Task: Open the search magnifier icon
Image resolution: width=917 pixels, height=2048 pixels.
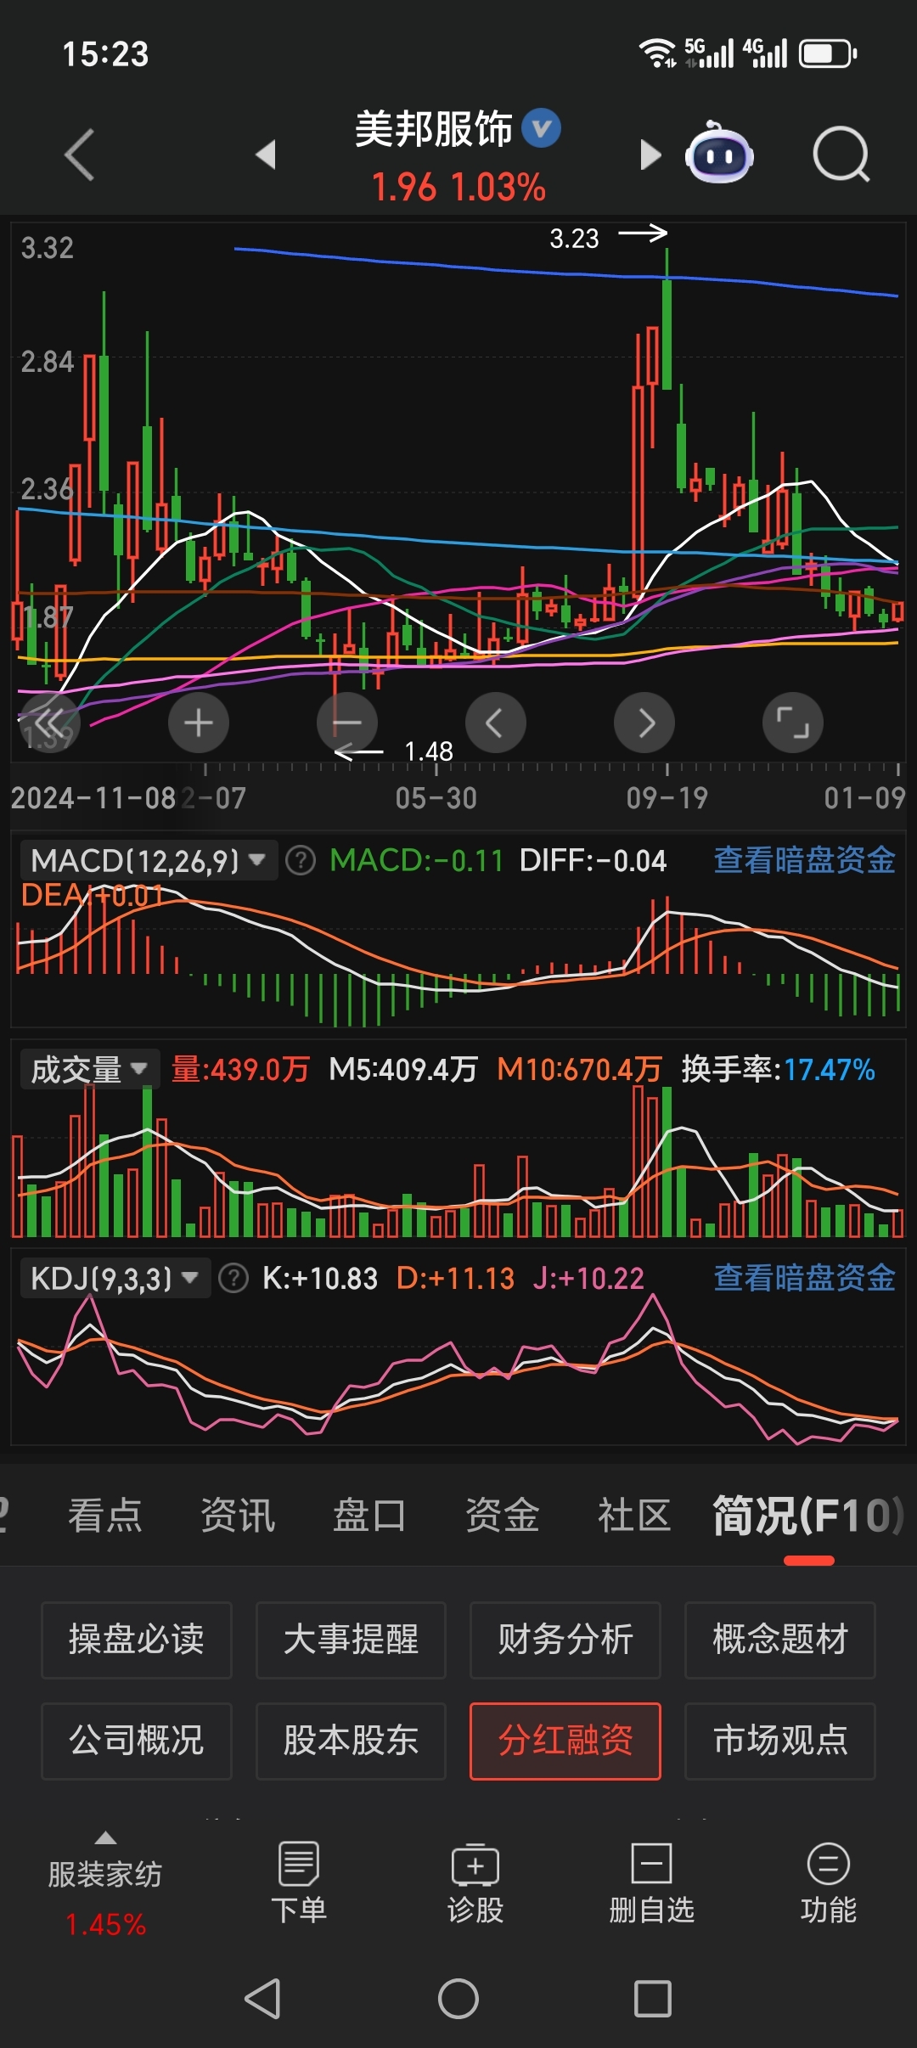Action: [841, 155]
